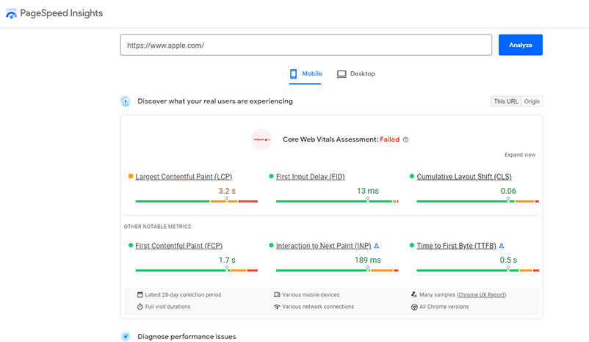Click the Latest 28-day collection period text
Image resolution: width=589 pixels, height=342 pixels.
pos(183,295)
